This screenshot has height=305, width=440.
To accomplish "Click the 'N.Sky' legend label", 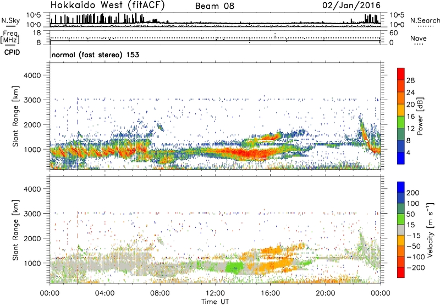I will click(x=10, y=20).
